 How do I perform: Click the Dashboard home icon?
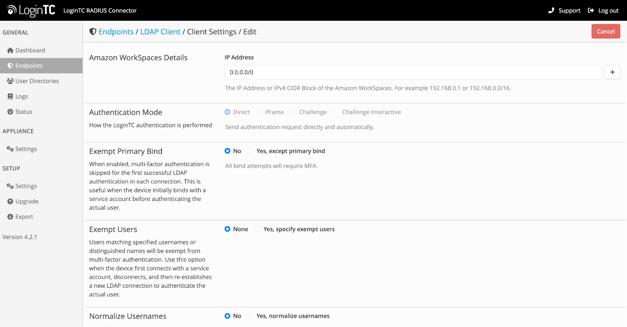[x=10, y=50]
